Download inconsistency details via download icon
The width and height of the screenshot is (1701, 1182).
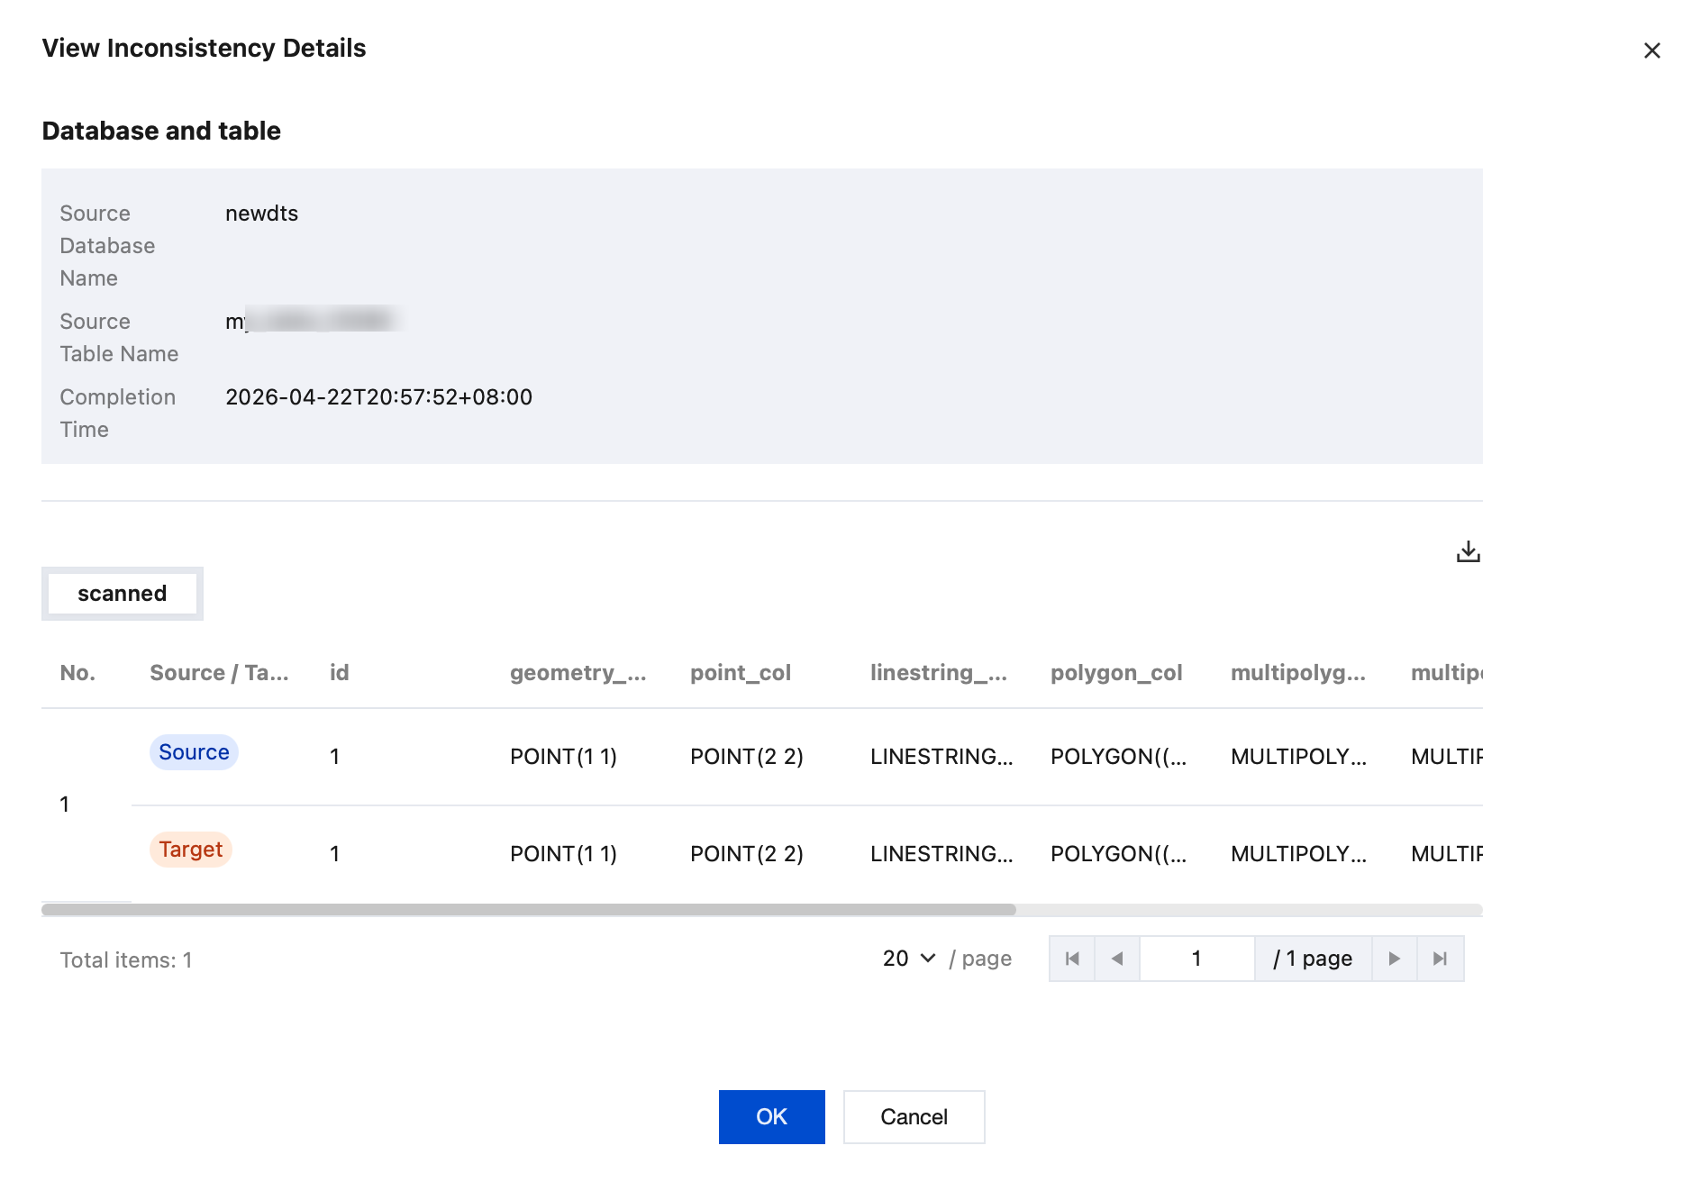pyautogui.click(x=1468, y=551)
